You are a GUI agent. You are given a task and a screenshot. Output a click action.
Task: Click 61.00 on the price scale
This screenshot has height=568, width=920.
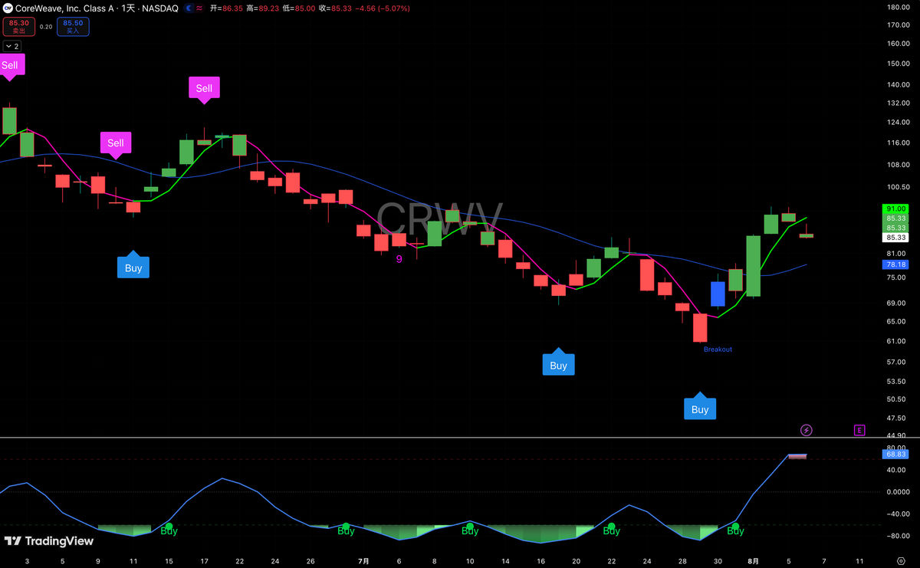[897, 341]
